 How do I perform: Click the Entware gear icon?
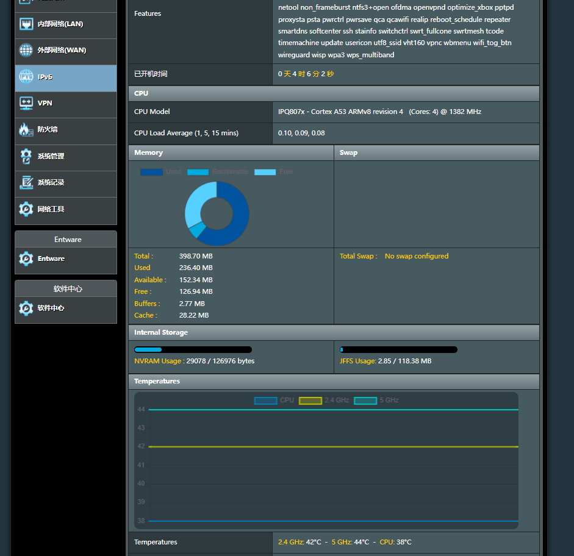pos(26,258)
